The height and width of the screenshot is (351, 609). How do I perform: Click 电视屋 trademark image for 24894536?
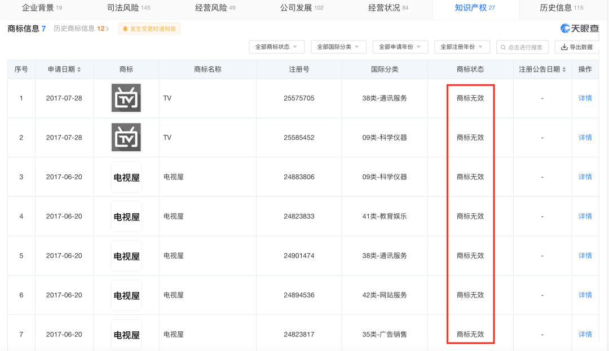[x=126, y=295]
